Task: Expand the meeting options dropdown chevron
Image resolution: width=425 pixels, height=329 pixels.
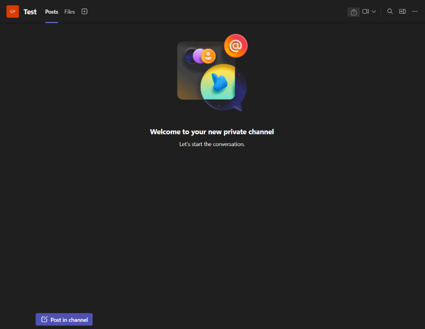Action: (x=374, y=12)
